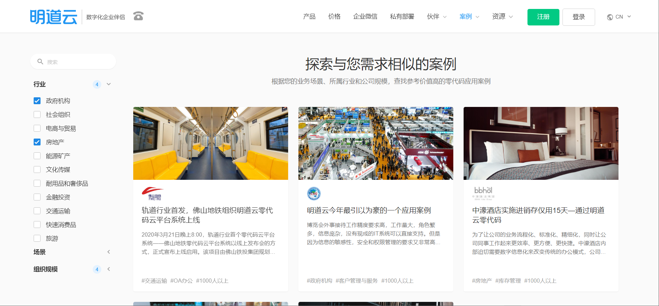Click the #房地产 tag
Viewport: 659px width, 306px height.
click(x=482, y=281)
